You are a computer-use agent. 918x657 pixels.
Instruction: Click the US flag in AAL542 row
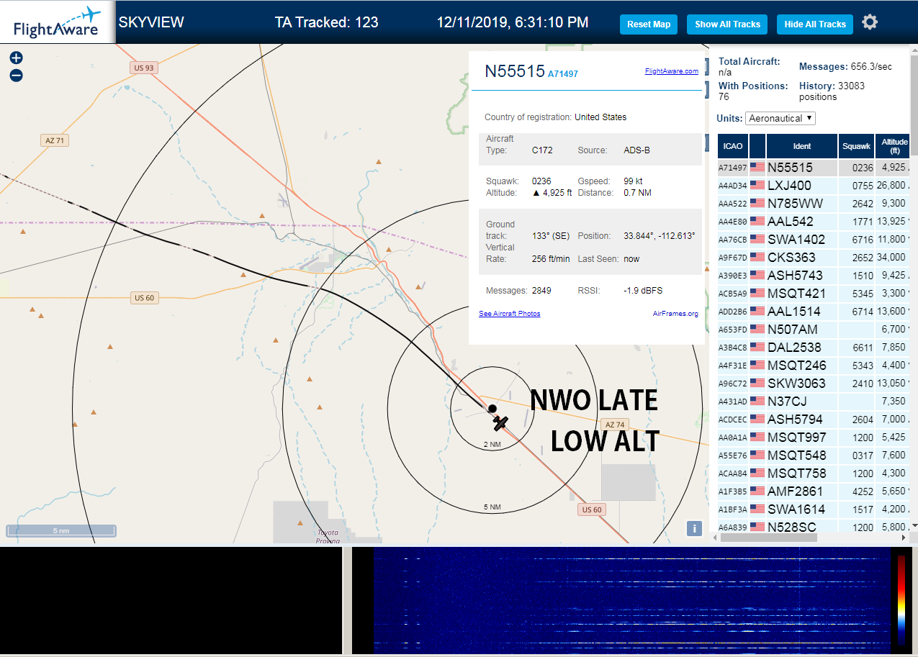coord(757,221)
